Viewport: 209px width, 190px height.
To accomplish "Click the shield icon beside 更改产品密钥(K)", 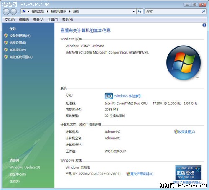I will (x=128, y=174).
